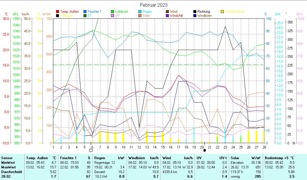Screen dimensions: 307x180
Task: Click the average temperature value '5.62'
Action: click(53, 172)
